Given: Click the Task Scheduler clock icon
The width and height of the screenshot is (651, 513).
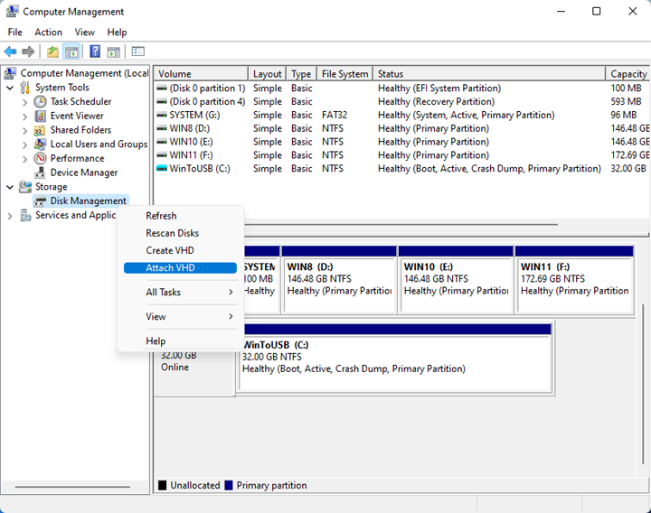Looking at the screenshot, I should [x=41, y=101].
